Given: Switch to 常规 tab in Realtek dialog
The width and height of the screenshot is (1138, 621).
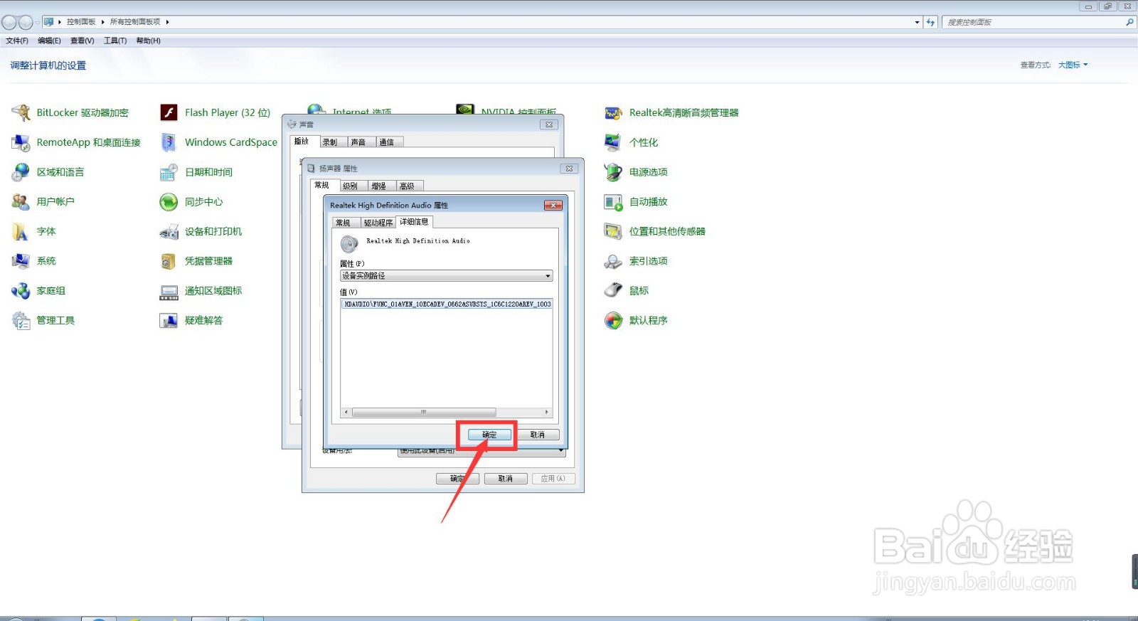Looking at the screenshot, I should 344,223.
